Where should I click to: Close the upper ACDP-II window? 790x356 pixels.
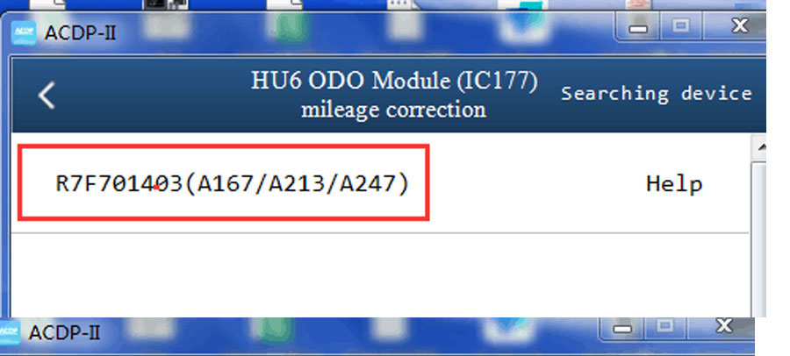click(740, 26)
